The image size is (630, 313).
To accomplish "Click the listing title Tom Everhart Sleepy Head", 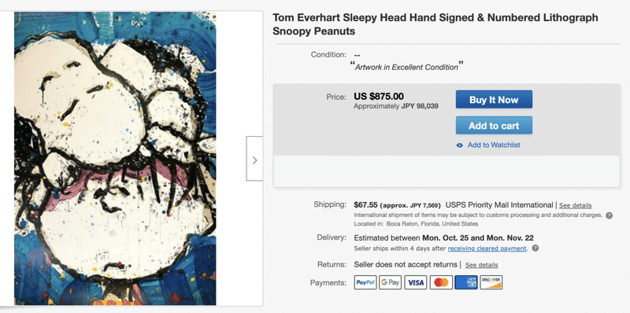I will (435, 24).
